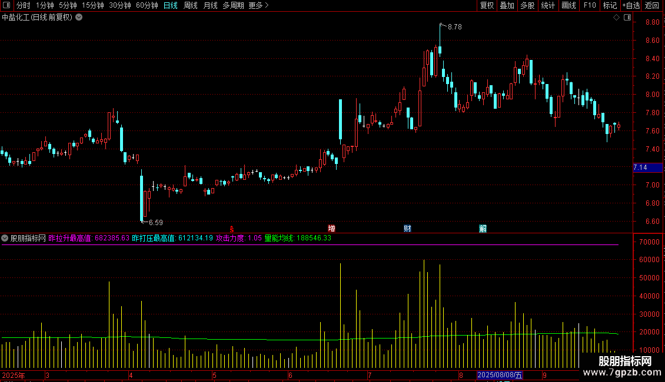This screenshot has height=382, width=665.
Task: Click the 财 financial report marker
Action: 407,229
